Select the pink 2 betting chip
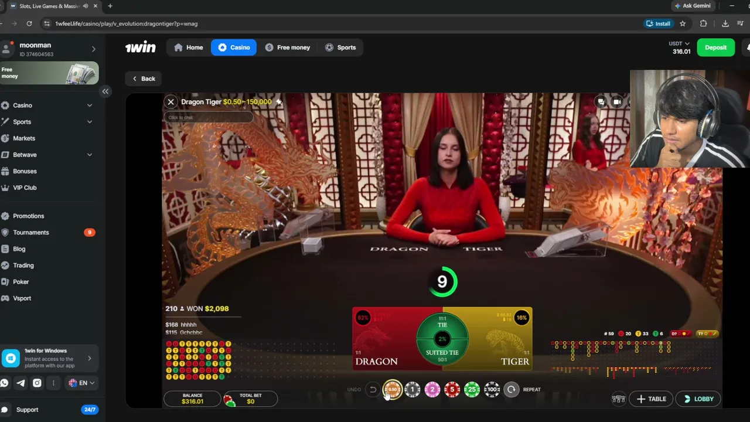The image size is (750, 422). 432,390
